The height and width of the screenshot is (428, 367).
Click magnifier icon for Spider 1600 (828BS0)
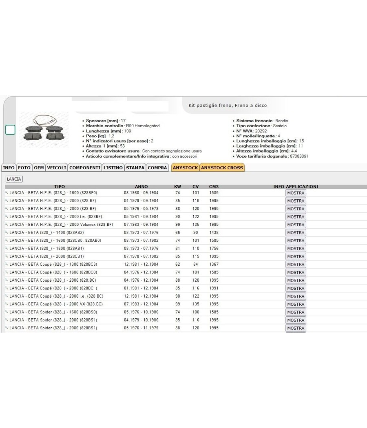7,311
